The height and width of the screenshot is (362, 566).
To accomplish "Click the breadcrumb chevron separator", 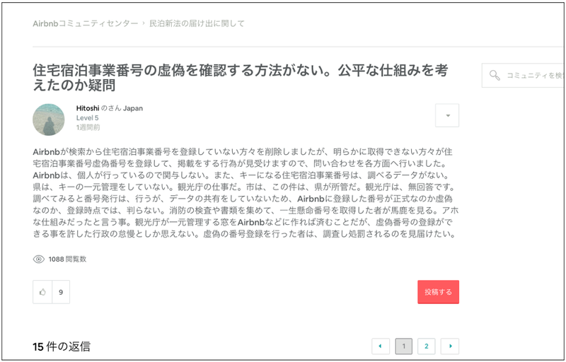I will 144,23.
